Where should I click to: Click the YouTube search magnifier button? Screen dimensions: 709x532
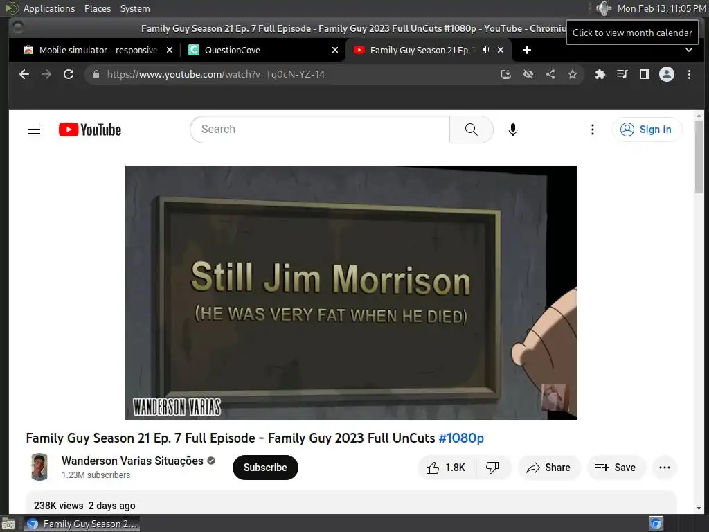471,130
